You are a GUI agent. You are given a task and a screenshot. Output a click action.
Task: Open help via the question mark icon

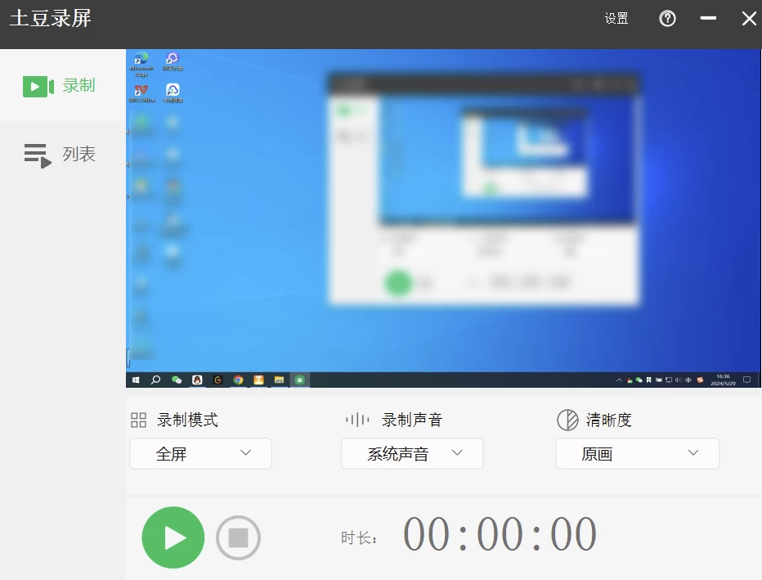pyautogui.click(x=667, y=19)
